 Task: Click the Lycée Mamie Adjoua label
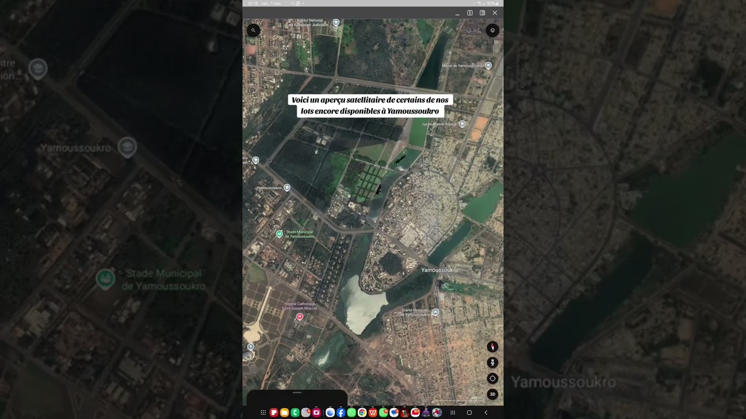click(x=439, y=124)
